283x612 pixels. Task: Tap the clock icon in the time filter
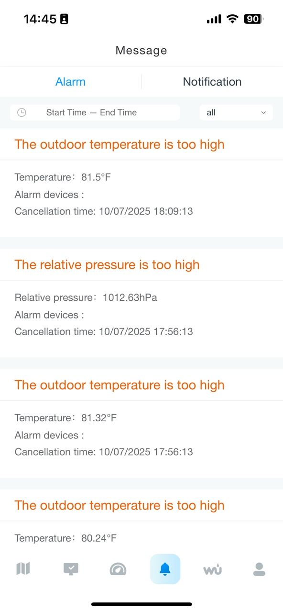pos(22,112)
